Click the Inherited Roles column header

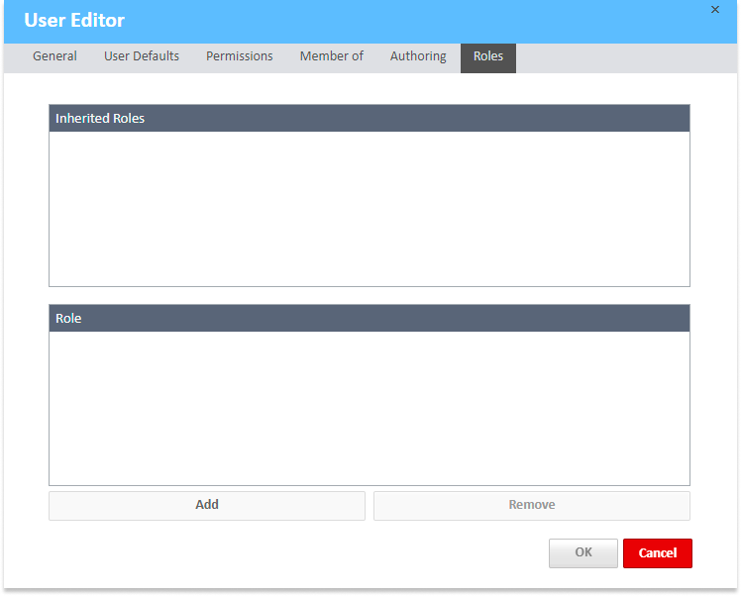point(370,118)
